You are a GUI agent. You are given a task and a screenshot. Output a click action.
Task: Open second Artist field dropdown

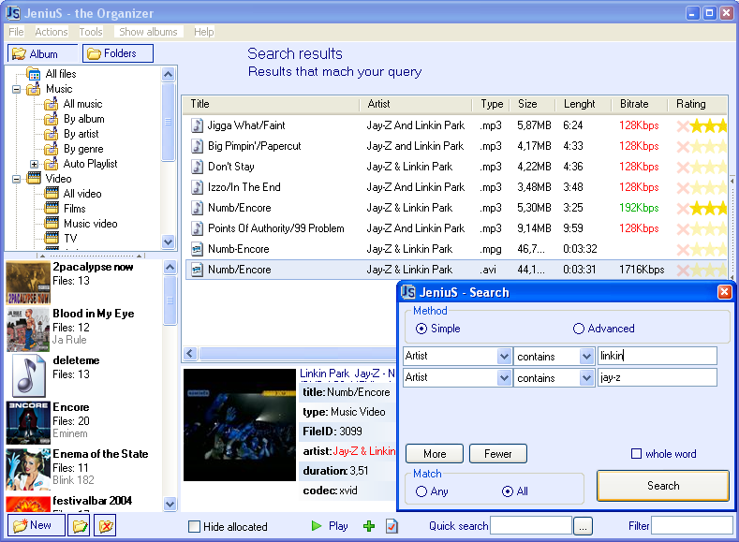504,377
